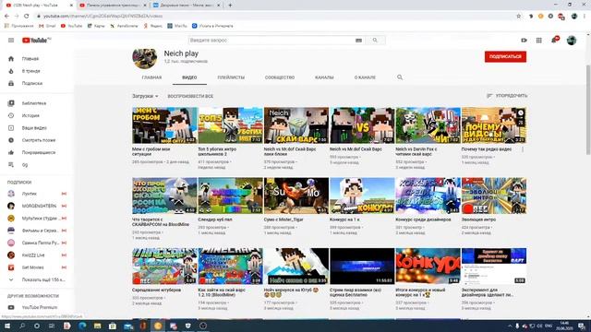Open Эволюция интро video thumbnail
The image size is (591, 332).
(x=494, y=196)
